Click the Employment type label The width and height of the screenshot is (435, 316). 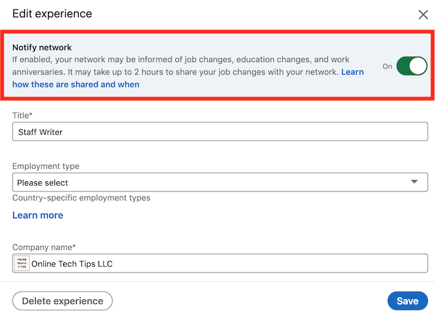[46, 166]
